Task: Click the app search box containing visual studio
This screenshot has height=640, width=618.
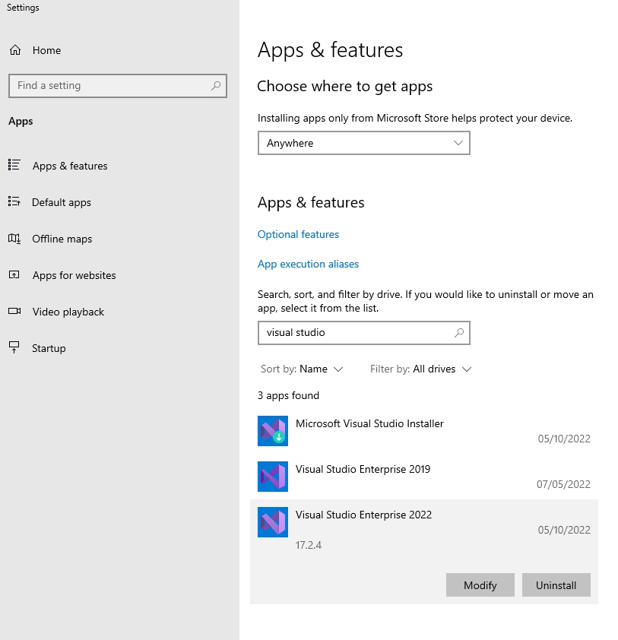Action: (x=363, y=333)
